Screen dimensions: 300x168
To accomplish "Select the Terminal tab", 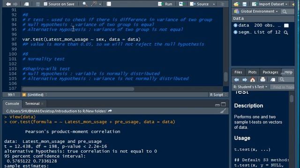I will click(x=32, y=104).
